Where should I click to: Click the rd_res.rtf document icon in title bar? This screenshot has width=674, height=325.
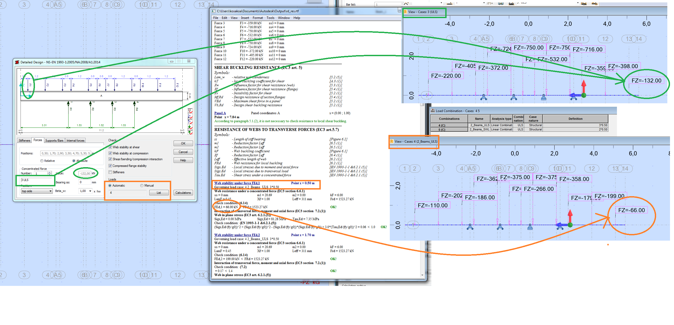pos(213,11)
